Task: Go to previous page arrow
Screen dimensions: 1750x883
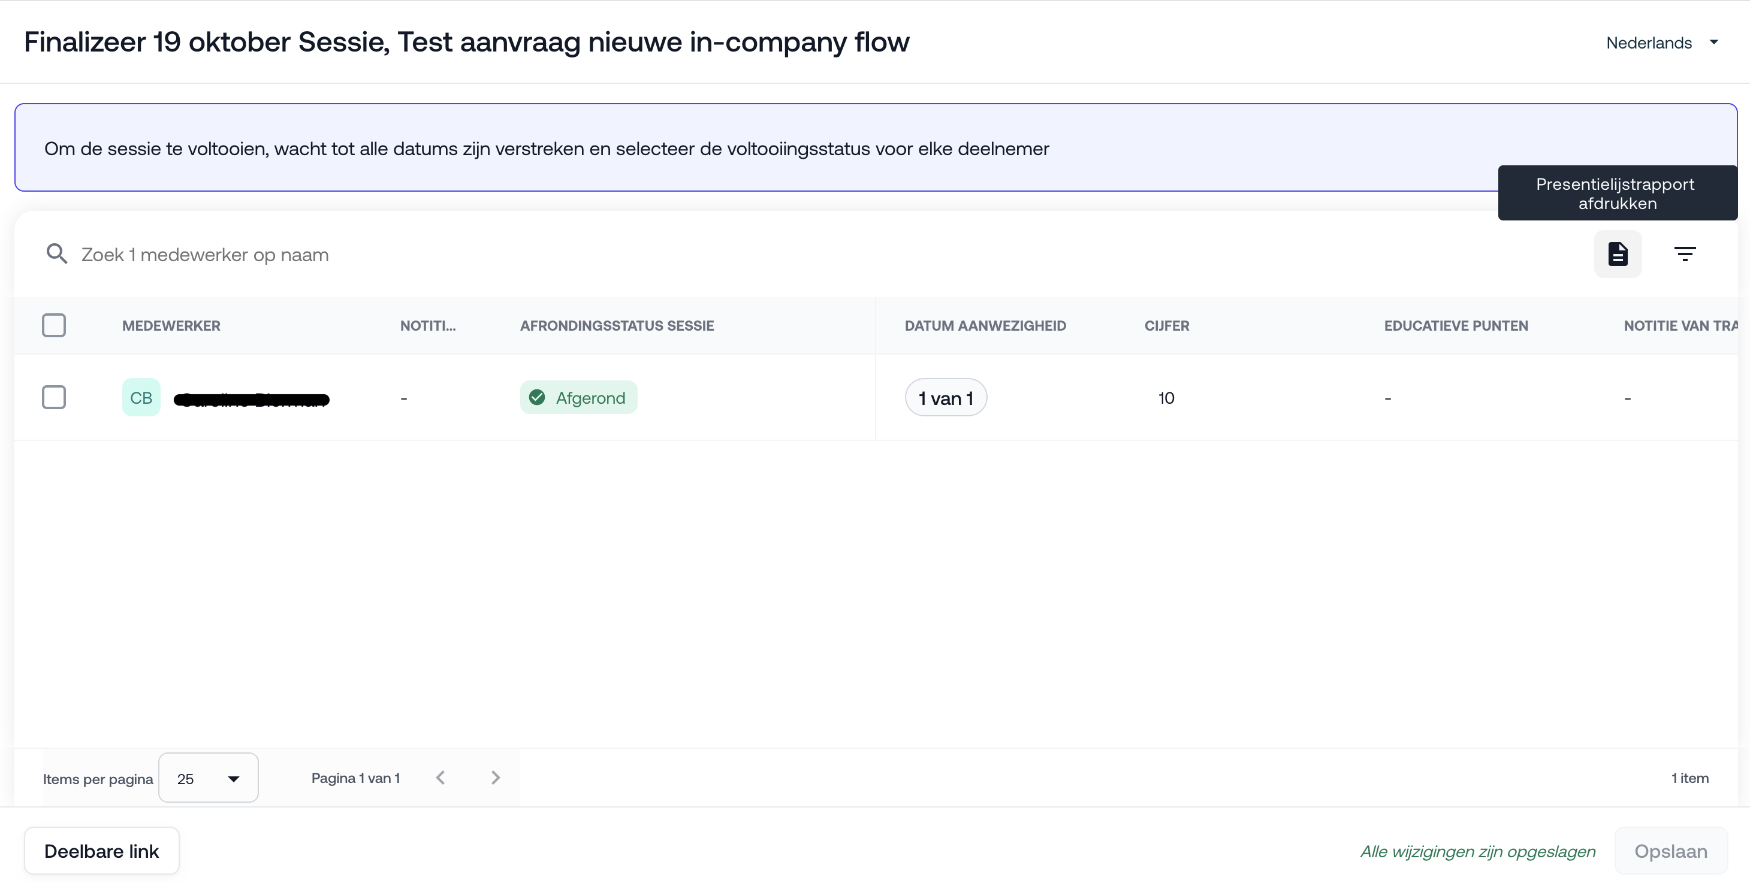Action: [x=440, y=778]
